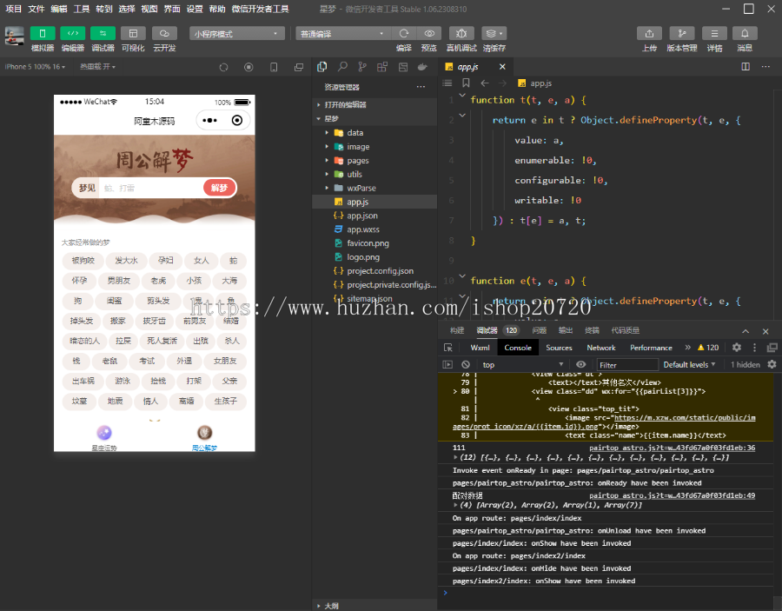This screenshot has height=611, width=782.
Task: Click the compile refresh icon
Action: 404,33
